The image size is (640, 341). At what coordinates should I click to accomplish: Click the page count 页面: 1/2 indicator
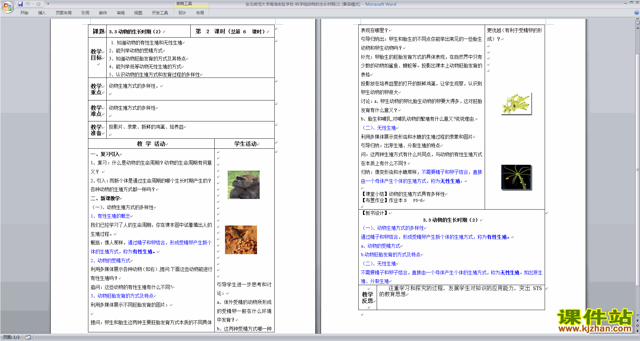[x=11, y=337]
